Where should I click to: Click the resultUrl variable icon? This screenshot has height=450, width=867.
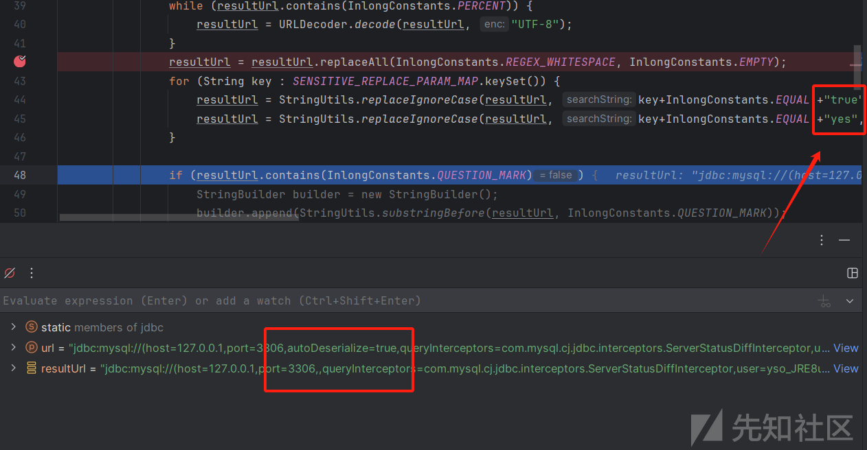coord(31,368)
